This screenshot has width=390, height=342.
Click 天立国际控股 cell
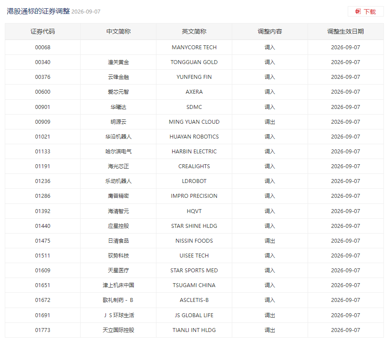[x=119, y=330]
